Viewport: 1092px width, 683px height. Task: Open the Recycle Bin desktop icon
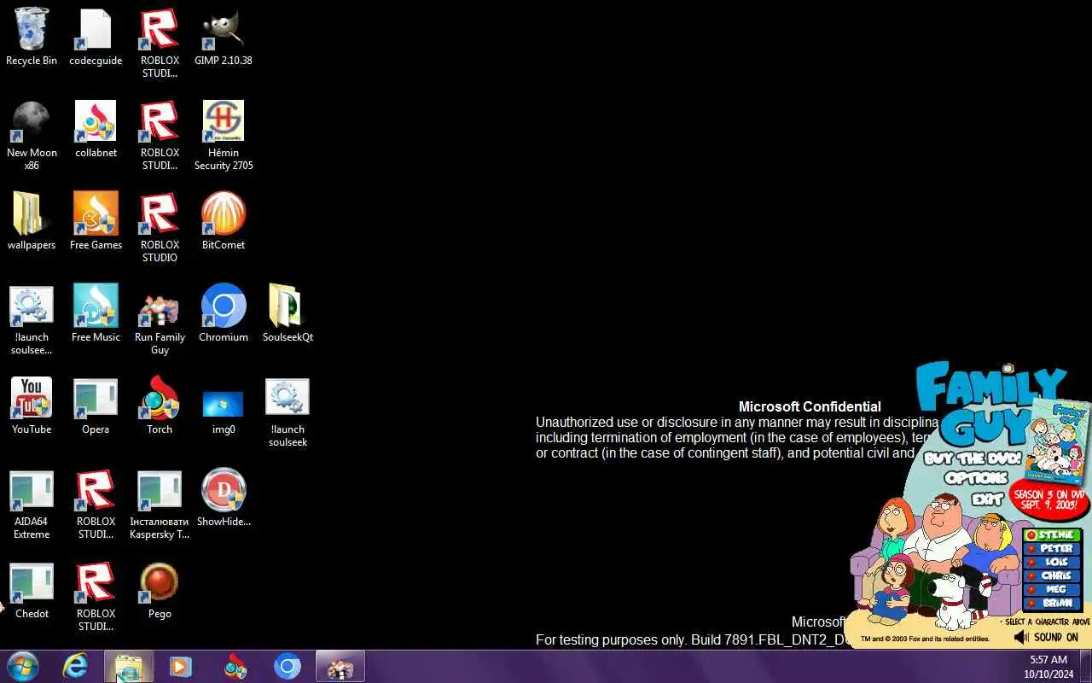coord(32,38)
